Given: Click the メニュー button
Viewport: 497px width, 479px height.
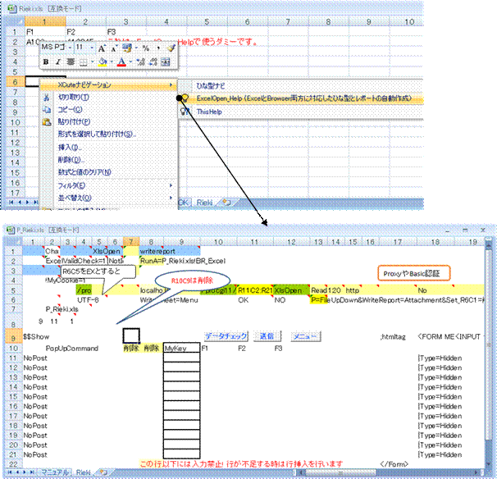Looking at the screenshot, I should click(x=305, y=336).
